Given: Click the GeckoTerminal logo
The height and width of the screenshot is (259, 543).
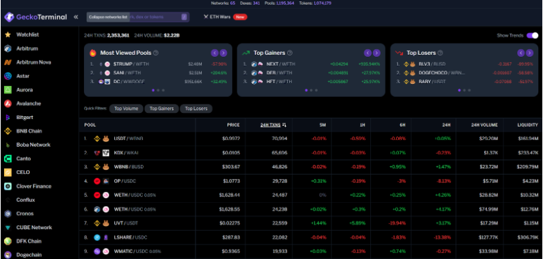Looking at the screenshot, I should coord(35,17).
